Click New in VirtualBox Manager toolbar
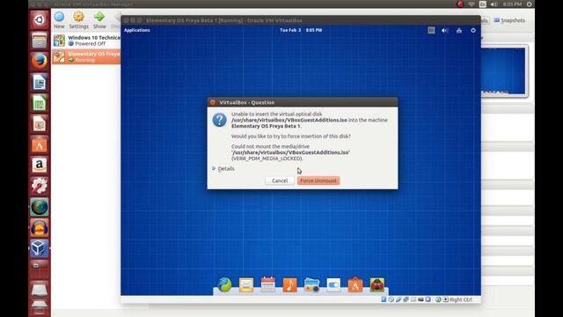Screen dimensions: 563x317 59,19
